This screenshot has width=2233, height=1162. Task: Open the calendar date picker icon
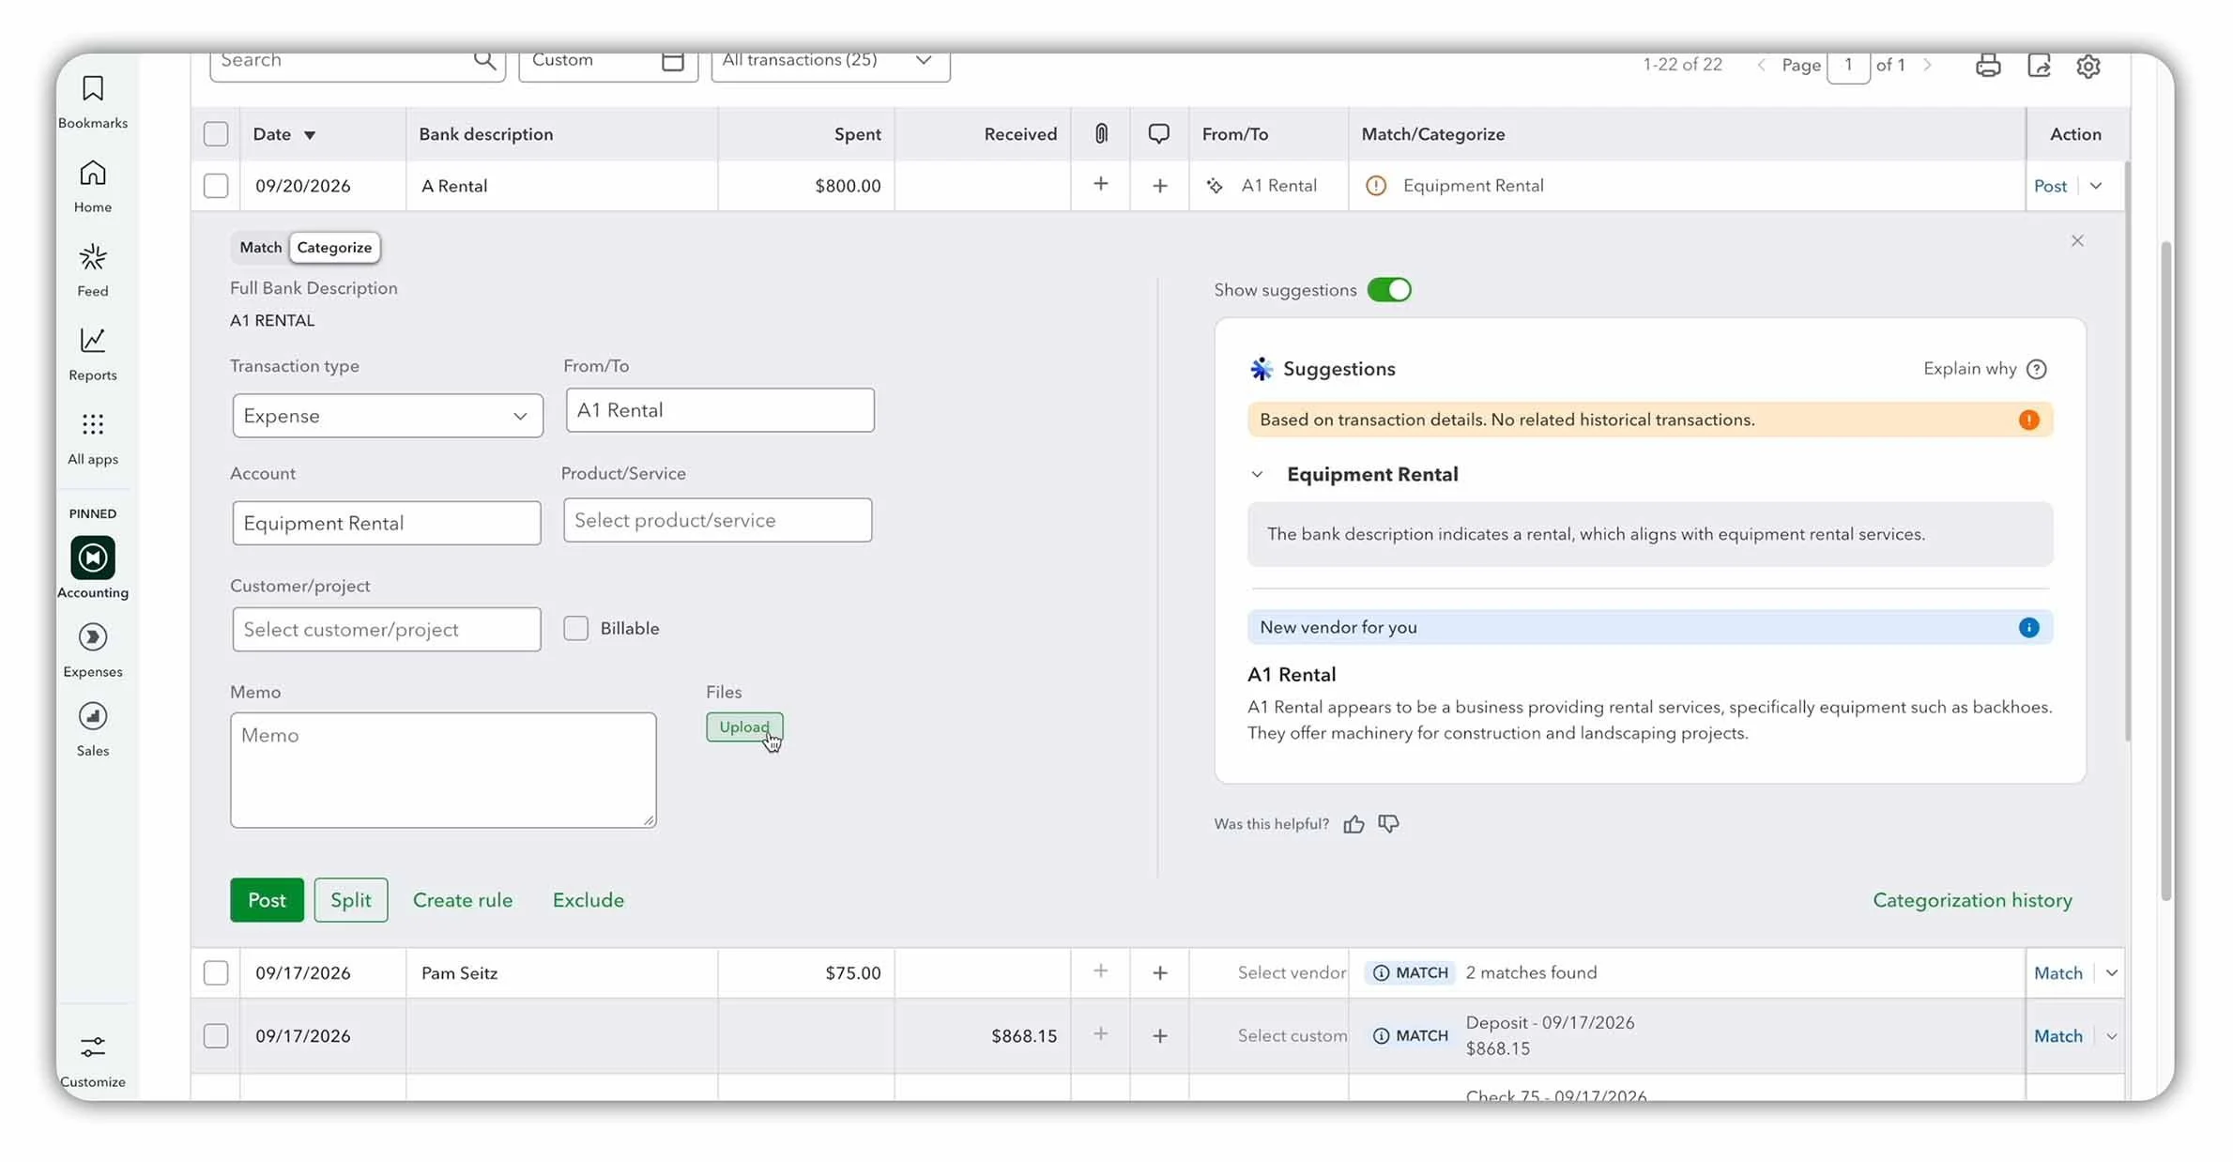click(x=672, y=60)
